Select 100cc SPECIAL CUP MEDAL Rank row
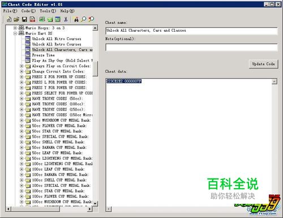Screen dimensions: 283x218 click(x=61, y=186)
